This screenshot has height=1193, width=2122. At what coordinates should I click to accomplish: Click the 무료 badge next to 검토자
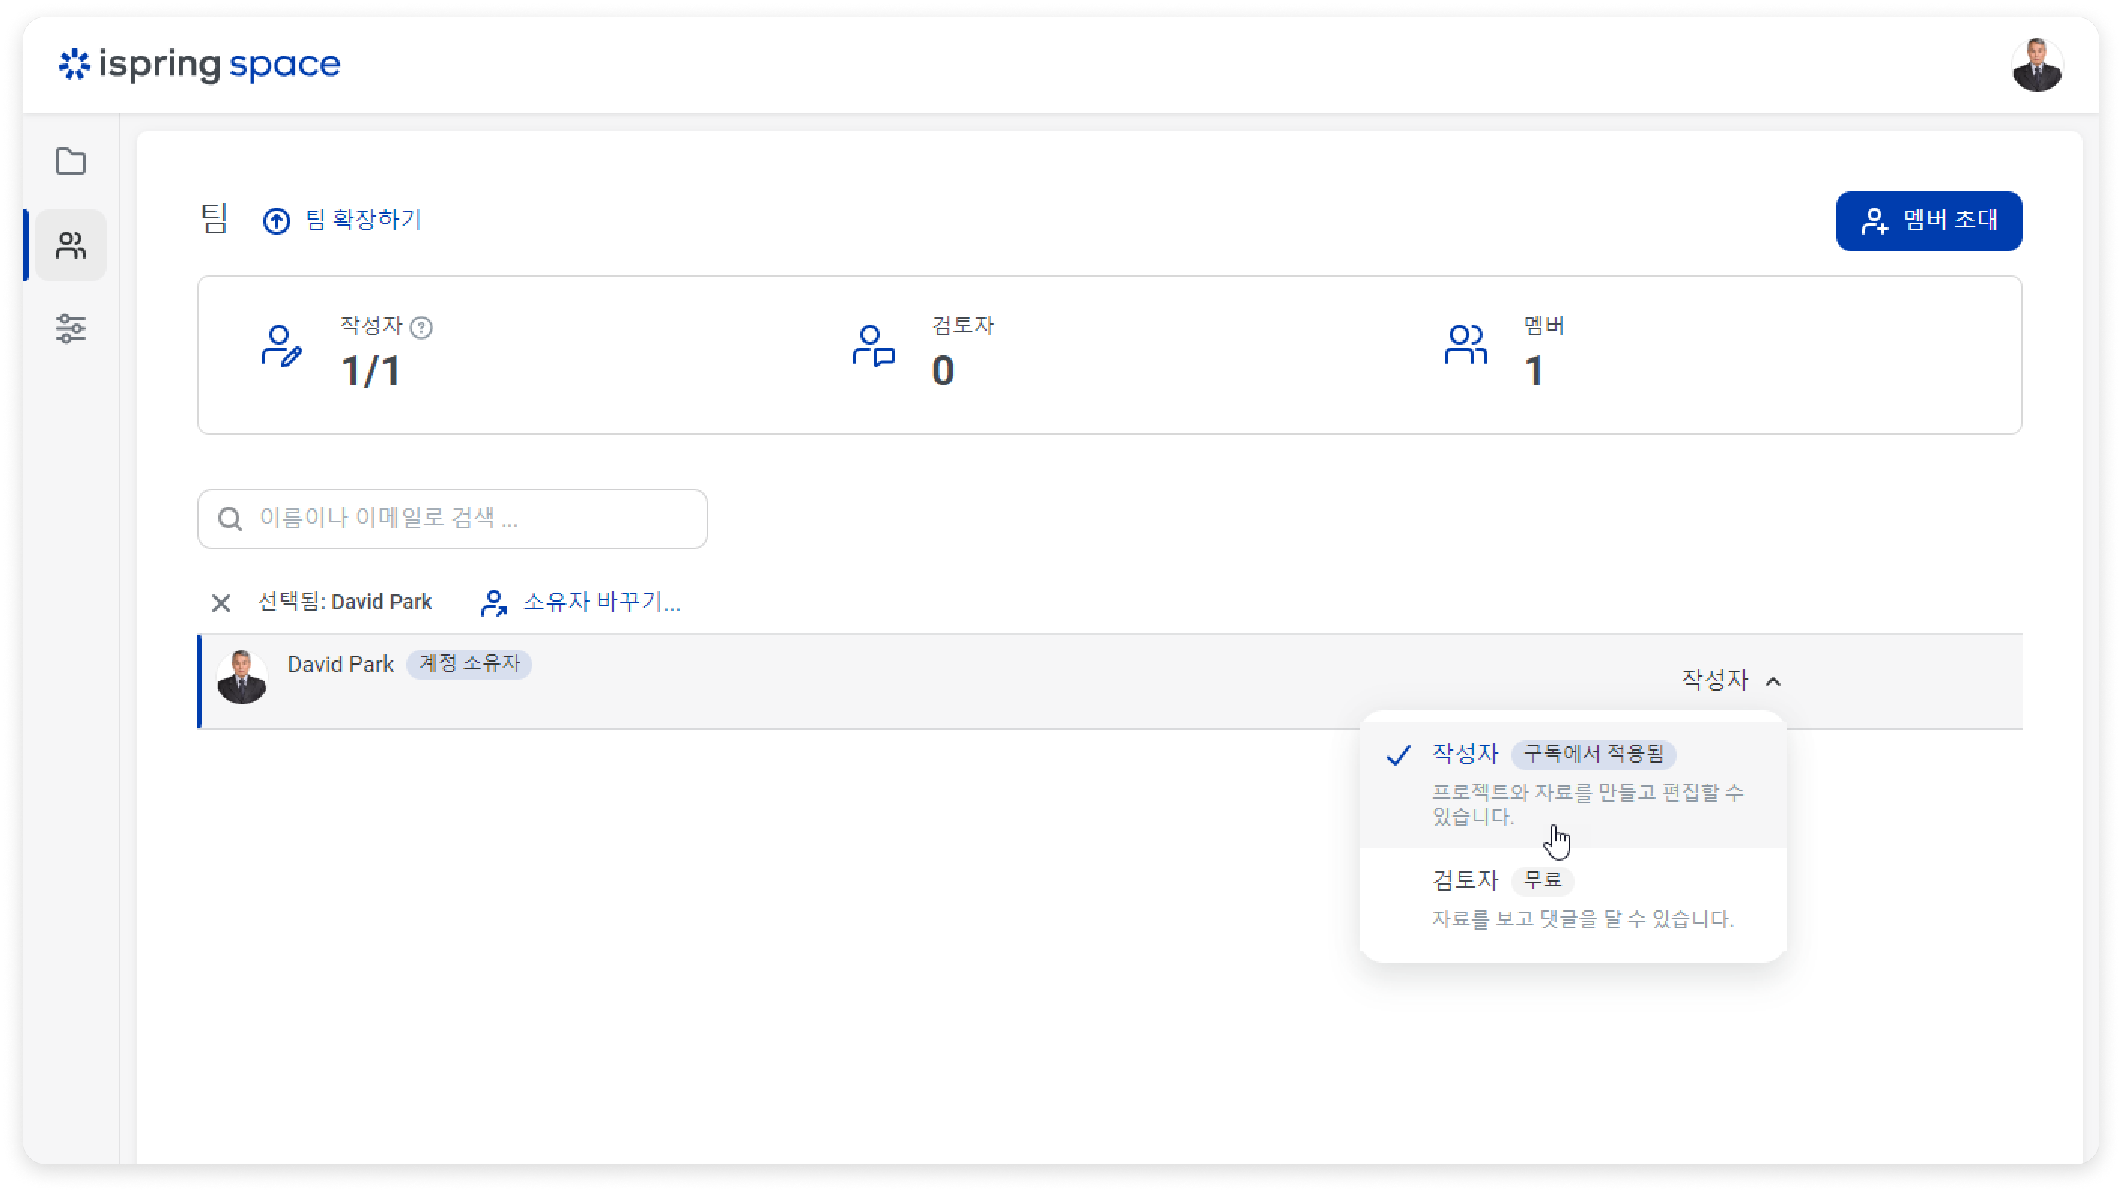pos(1543,880)
